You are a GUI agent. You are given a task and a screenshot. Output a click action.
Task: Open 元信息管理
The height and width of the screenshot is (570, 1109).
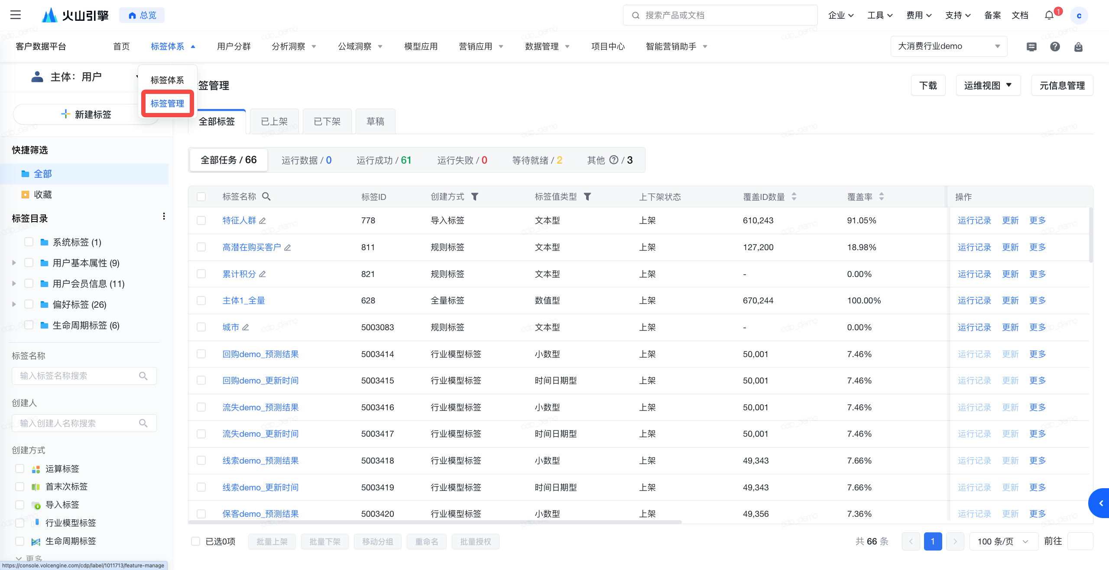pyautogui.click(x=1062, y=85)
